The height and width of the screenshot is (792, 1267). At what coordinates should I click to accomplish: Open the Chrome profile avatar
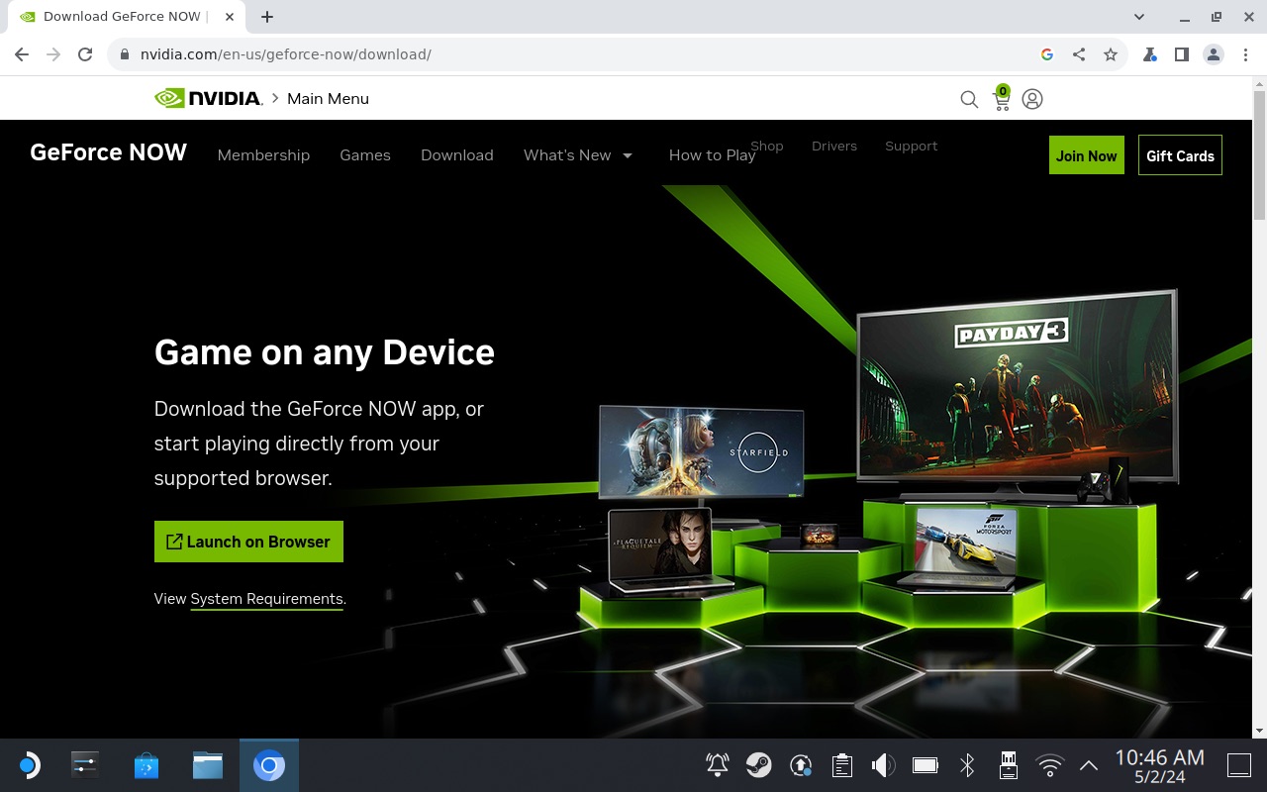[x=1214, y=54]
